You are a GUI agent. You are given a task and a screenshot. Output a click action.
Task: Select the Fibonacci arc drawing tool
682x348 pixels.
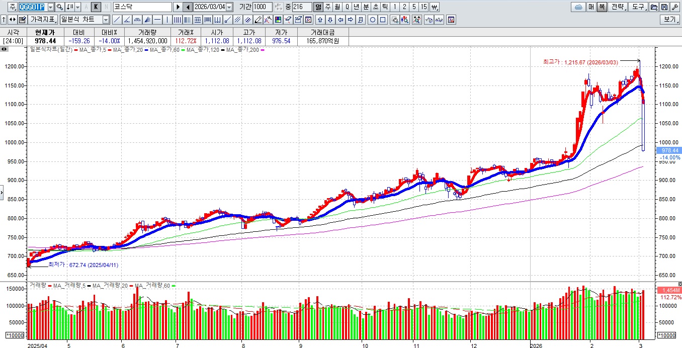(136, 20)
